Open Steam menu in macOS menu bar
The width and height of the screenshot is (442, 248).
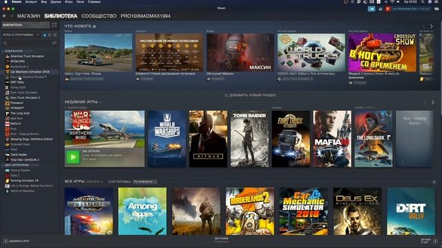[x=17, y=2]
